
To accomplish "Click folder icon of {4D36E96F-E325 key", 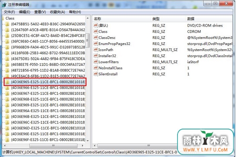I will pos(7,140).
